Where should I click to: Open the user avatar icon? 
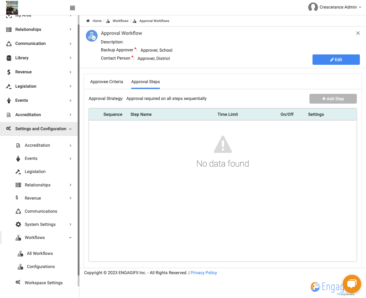click(313, 7)
